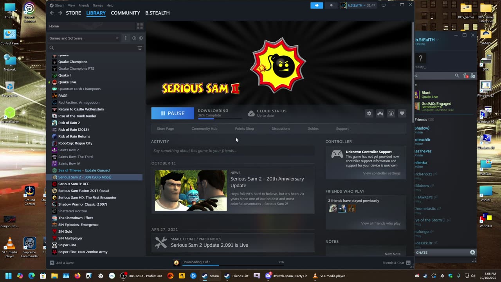Open the Steam menu
The image size is (501, 282).
tap(59, 5)
